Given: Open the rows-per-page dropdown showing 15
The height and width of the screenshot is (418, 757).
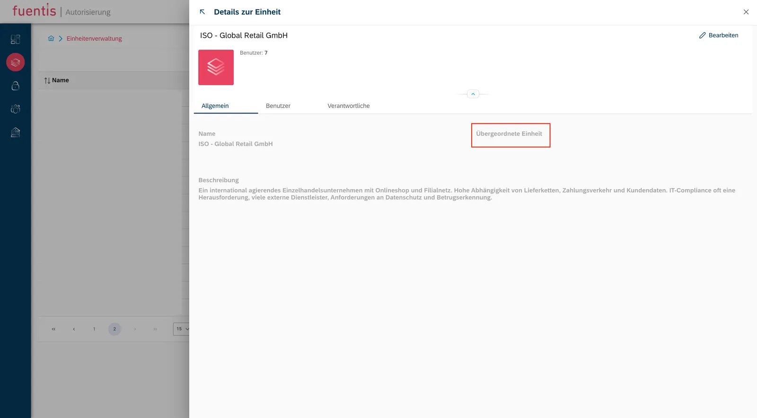Looking at the screenshot, I should (x=182, y=329).
